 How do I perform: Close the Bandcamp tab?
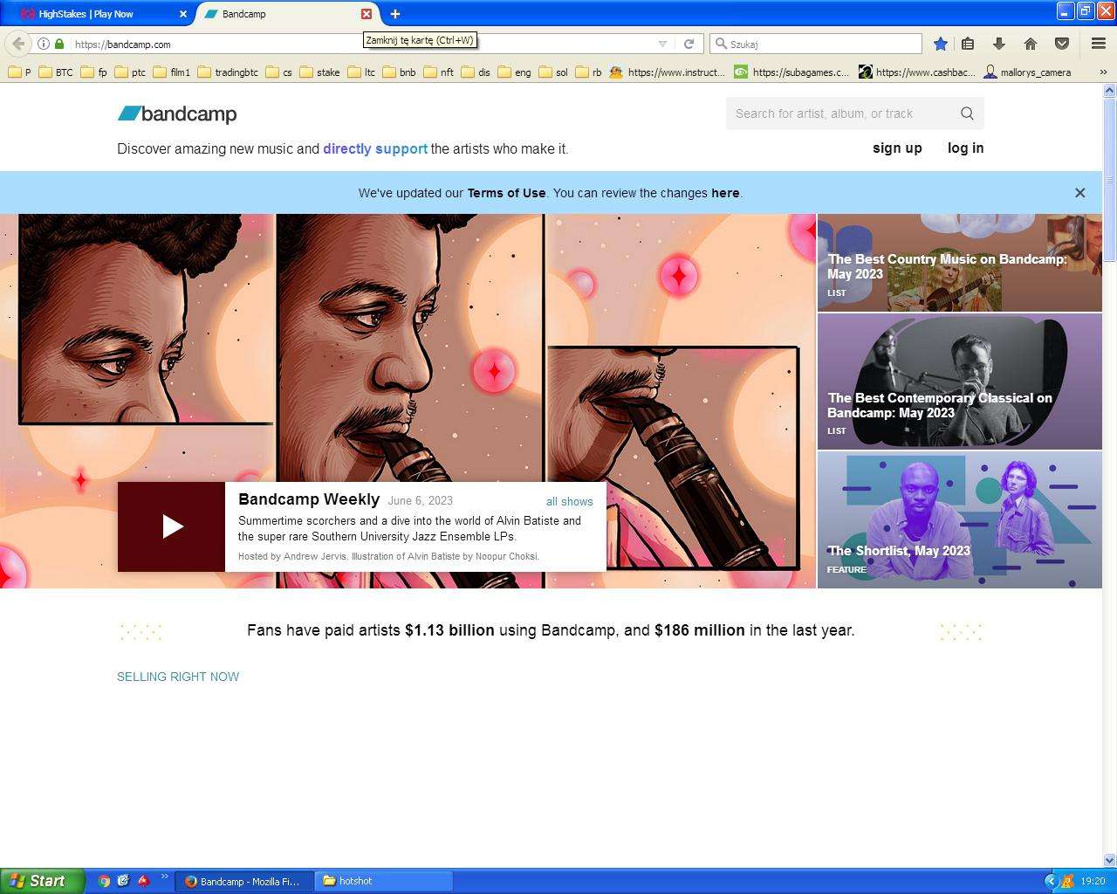click(x=367, y=14)
